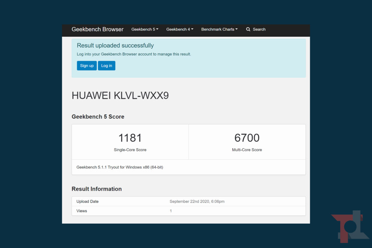Click the Views row label
The width and height of the screenshot is (372, 248).
[82, 211]
